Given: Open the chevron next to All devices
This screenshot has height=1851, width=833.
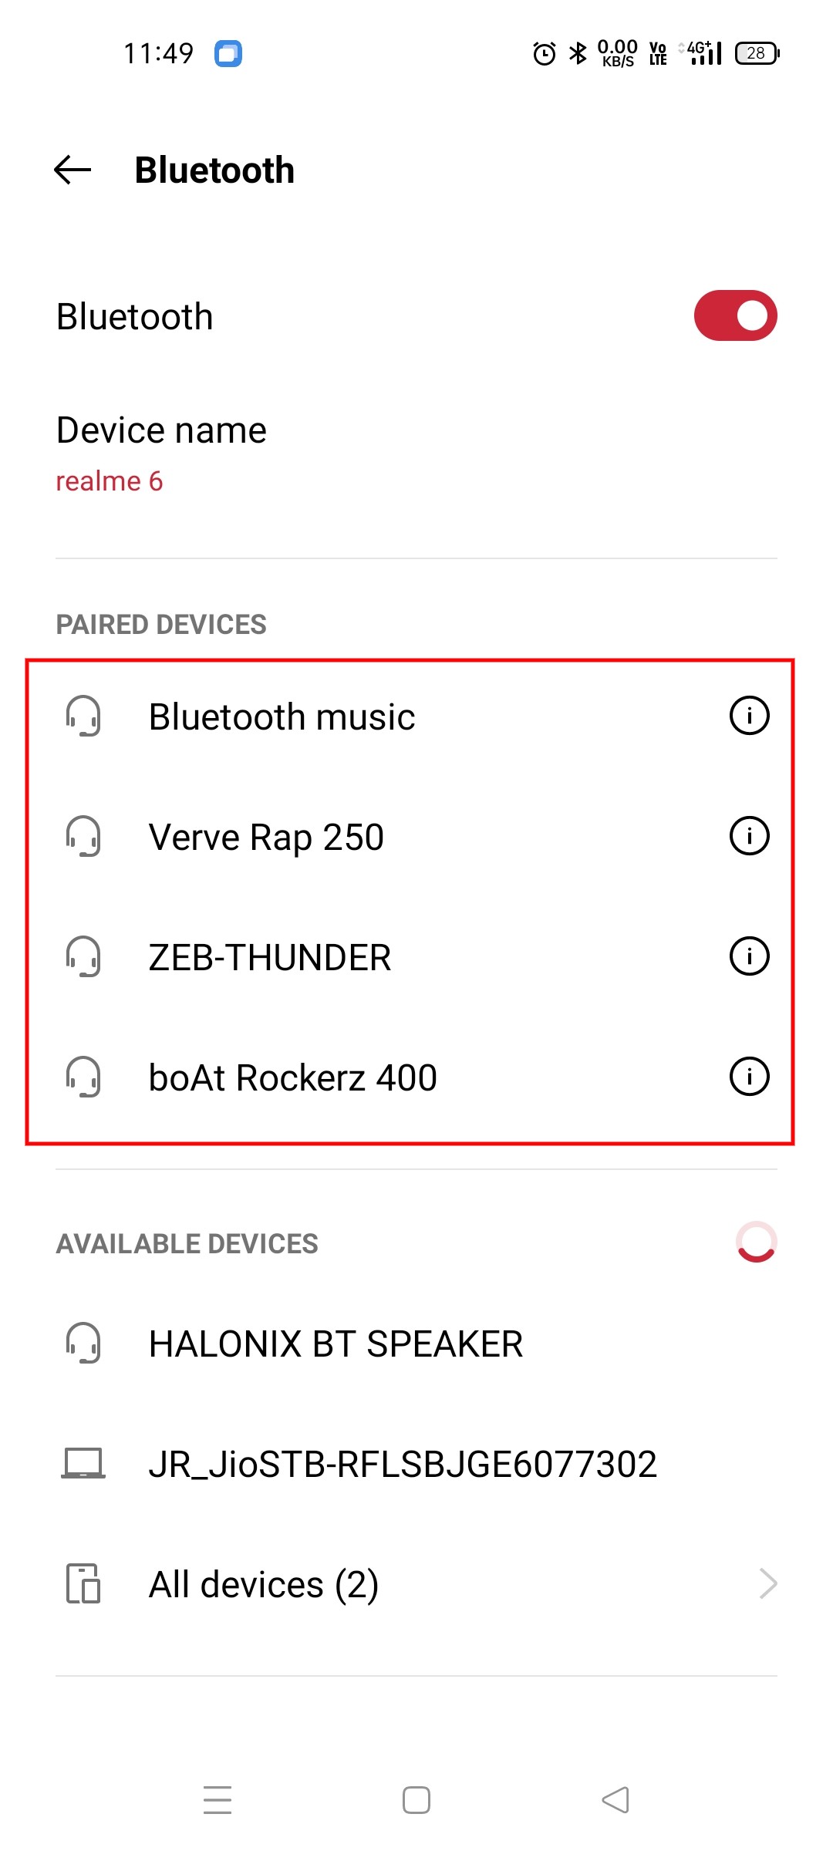Looking at the screenshot, I should 767,1583.
